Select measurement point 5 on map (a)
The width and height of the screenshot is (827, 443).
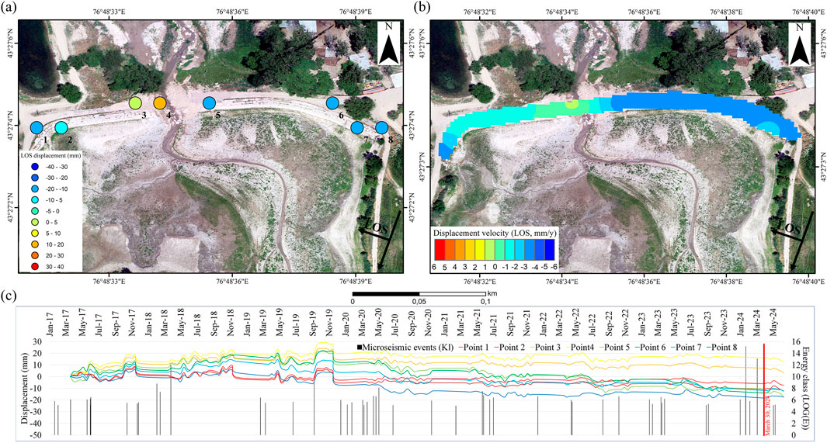[x=210, y=102]
